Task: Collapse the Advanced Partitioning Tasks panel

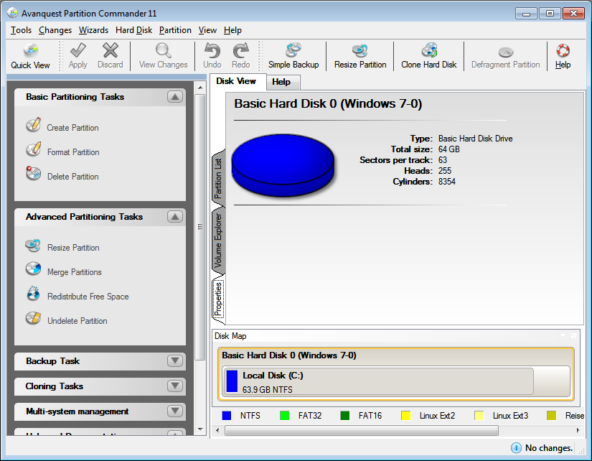Action: click(175, 217)
